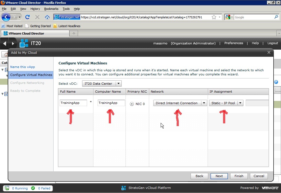
Task: Click the Full Name column header
Action: 76,92
